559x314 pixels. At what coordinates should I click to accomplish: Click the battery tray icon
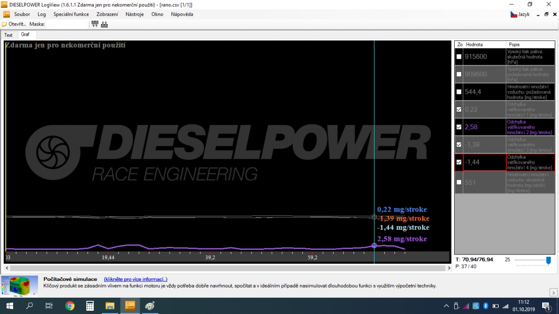[495, 306]
